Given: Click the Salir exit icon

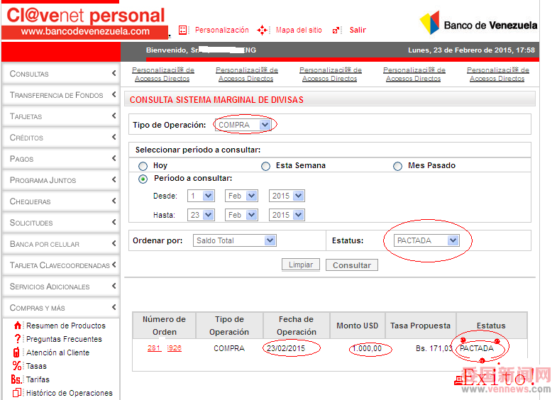Looking at the screenshot, I should click(x=336, y=30).
